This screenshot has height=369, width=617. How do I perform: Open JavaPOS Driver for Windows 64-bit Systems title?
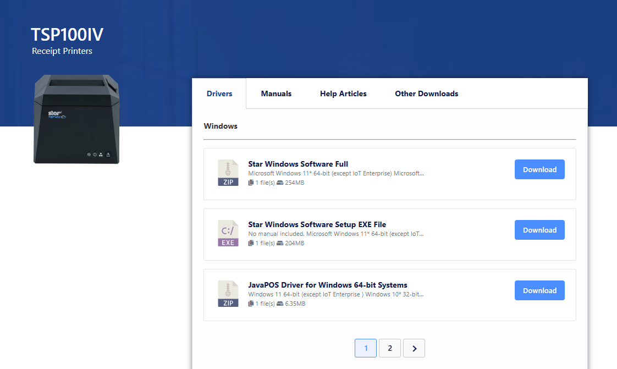pyautogui.click(x=328, y=285)
